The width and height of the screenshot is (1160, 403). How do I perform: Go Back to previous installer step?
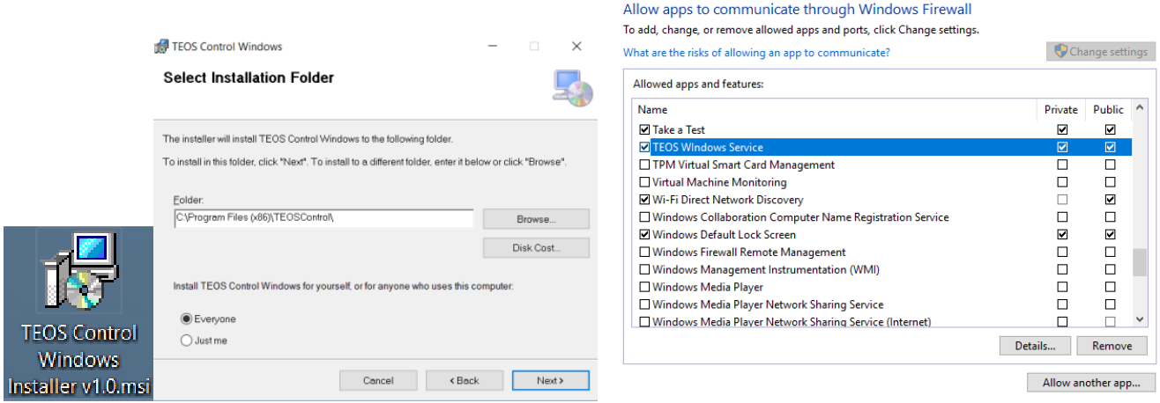[465, 381]
